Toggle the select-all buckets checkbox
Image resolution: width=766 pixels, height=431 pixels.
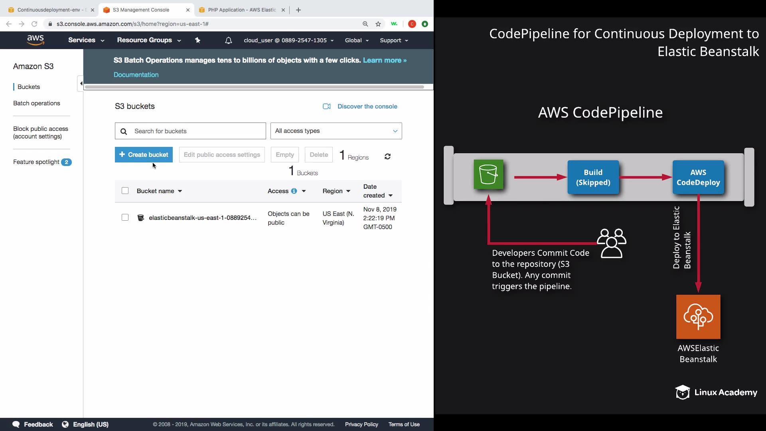(x=125, y=191)
